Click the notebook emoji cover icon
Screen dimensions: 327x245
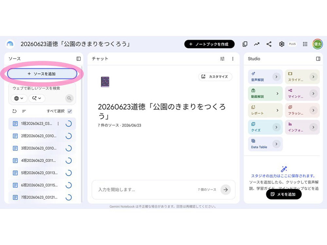point(105,82)
